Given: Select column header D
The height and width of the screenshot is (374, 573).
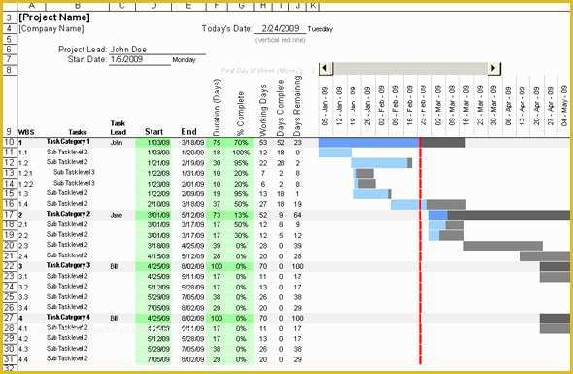Looking at the screenshot, I should (153, 6).
